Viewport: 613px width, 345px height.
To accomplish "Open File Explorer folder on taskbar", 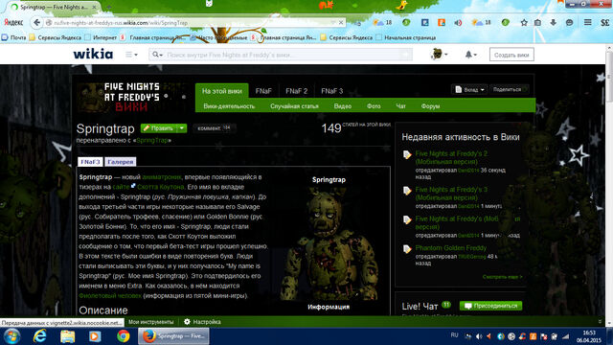I will [67, 336].
